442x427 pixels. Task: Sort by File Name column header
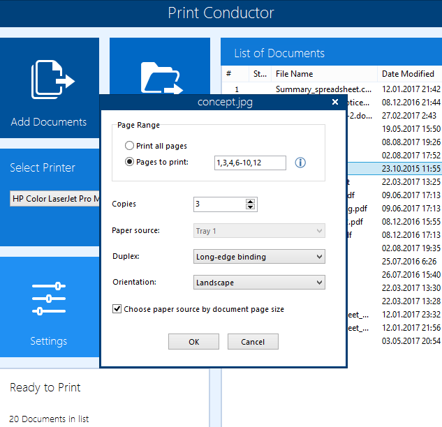324,74
